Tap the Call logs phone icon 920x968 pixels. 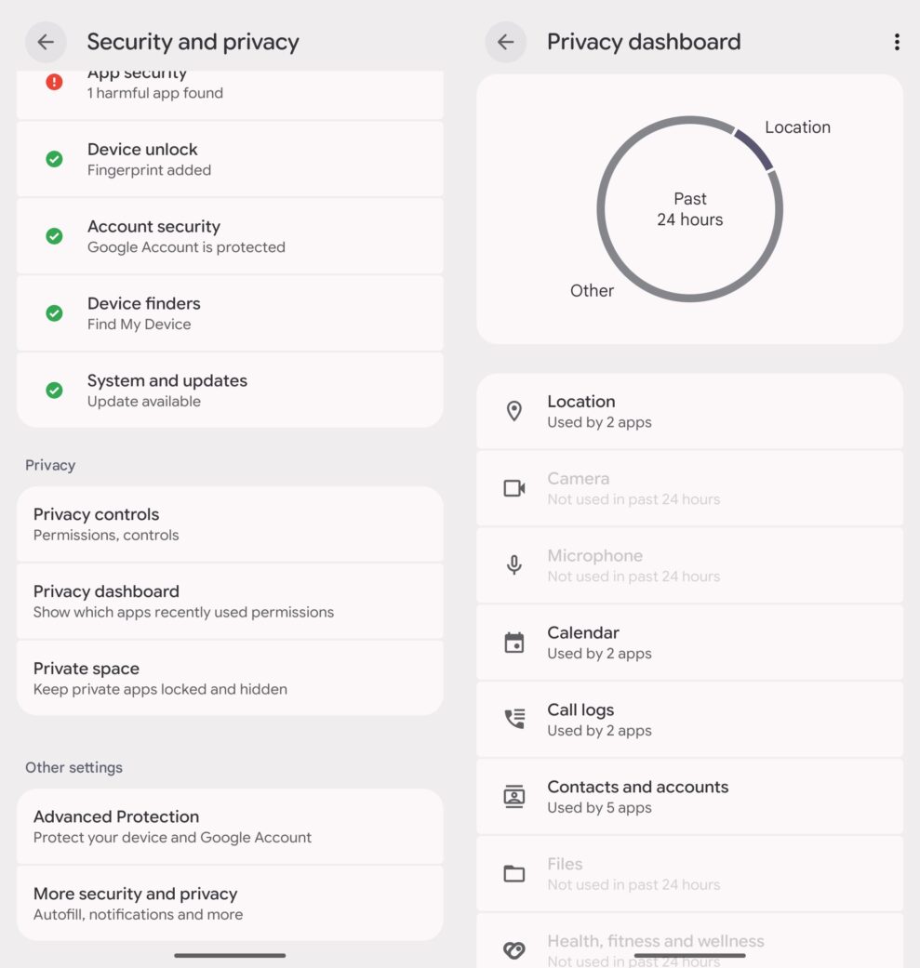click(x=513, y=719)
